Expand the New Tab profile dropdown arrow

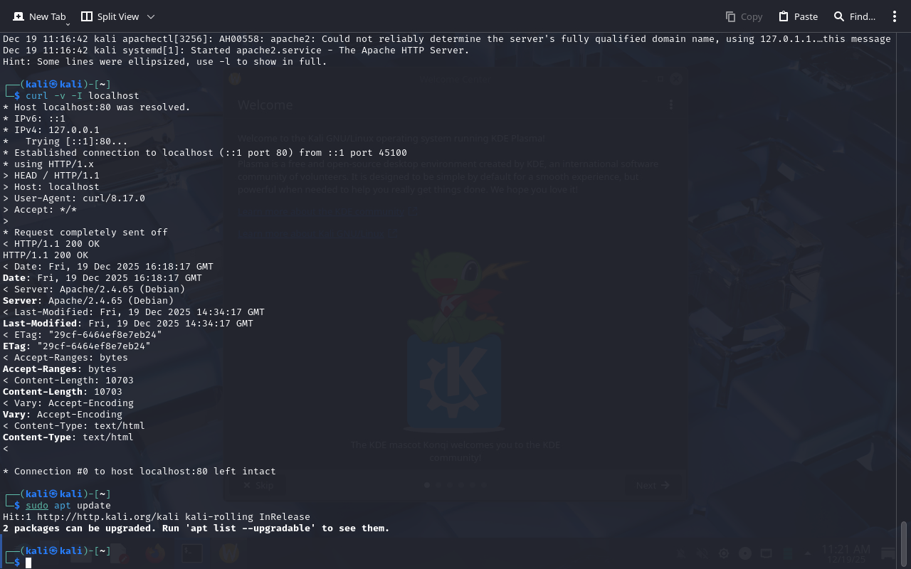(68, 23)
